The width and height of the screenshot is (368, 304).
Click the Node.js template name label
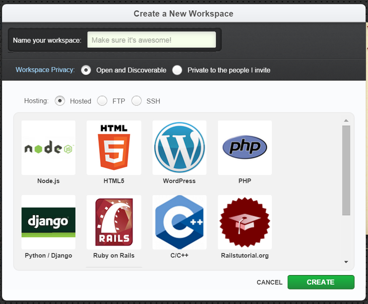tap(48, 181)
